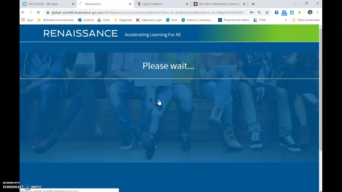Open the blue shield extension icon
Viewport: 342px width, 192px height.
coord(277,12)
